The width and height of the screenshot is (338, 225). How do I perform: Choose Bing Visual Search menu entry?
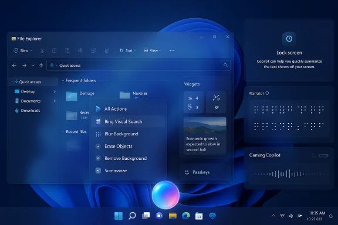pos(129,122)
